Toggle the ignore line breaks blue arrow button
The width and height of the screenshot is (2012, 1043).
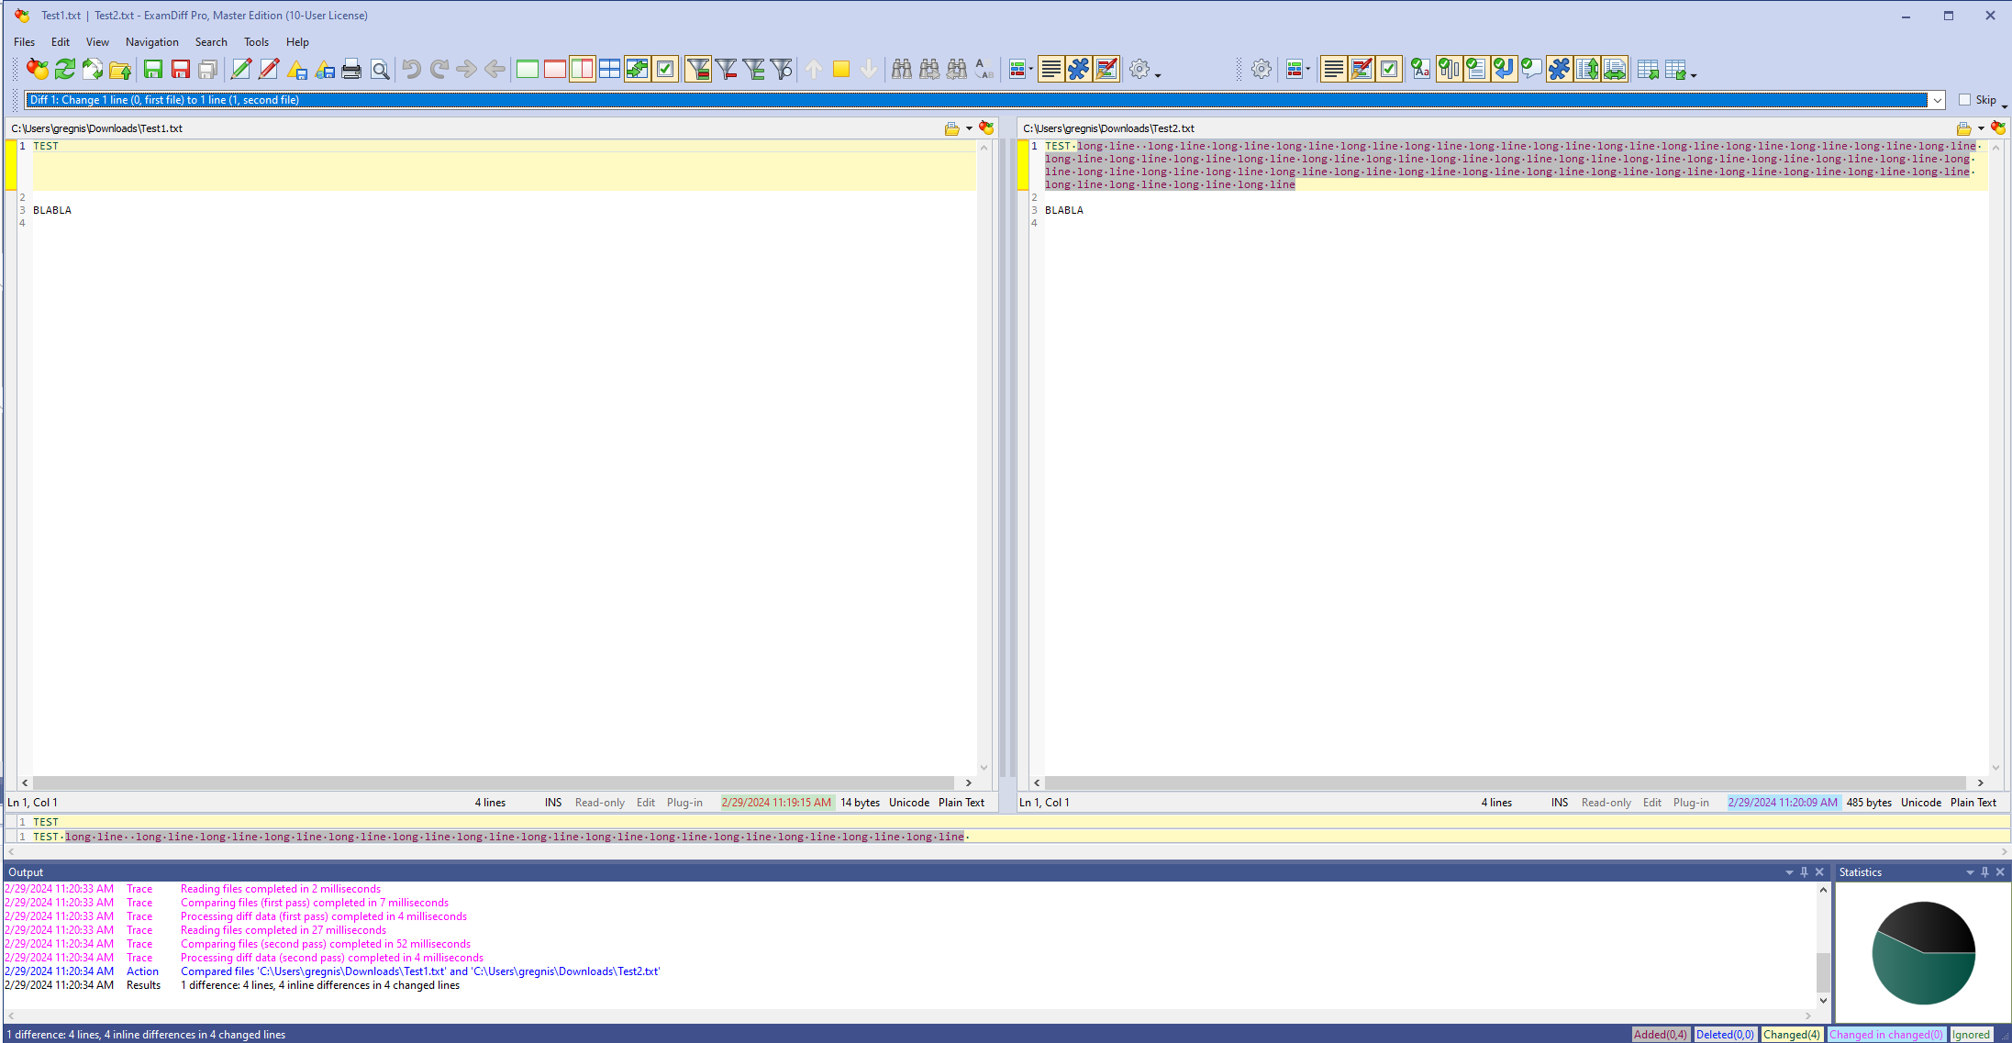click(1504, 69)
